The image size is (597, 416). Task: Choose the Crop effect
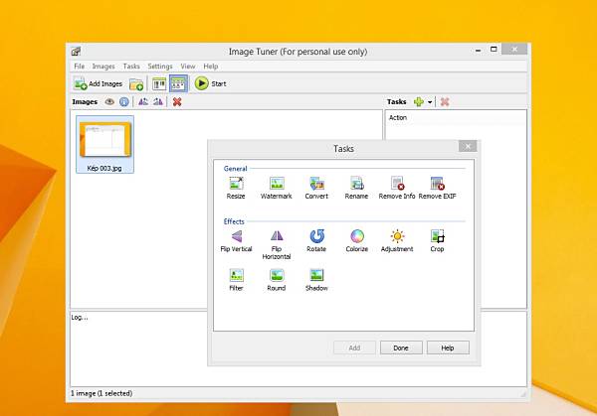[x=437, y=241]
